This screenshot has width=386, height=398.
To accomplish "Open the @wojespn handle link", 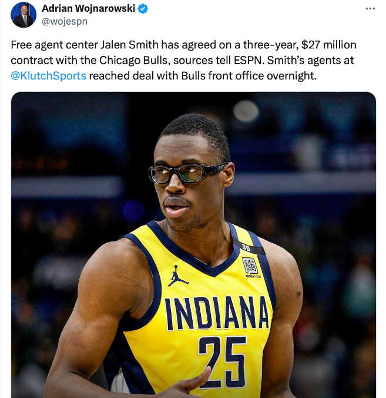I will point(65,22).
